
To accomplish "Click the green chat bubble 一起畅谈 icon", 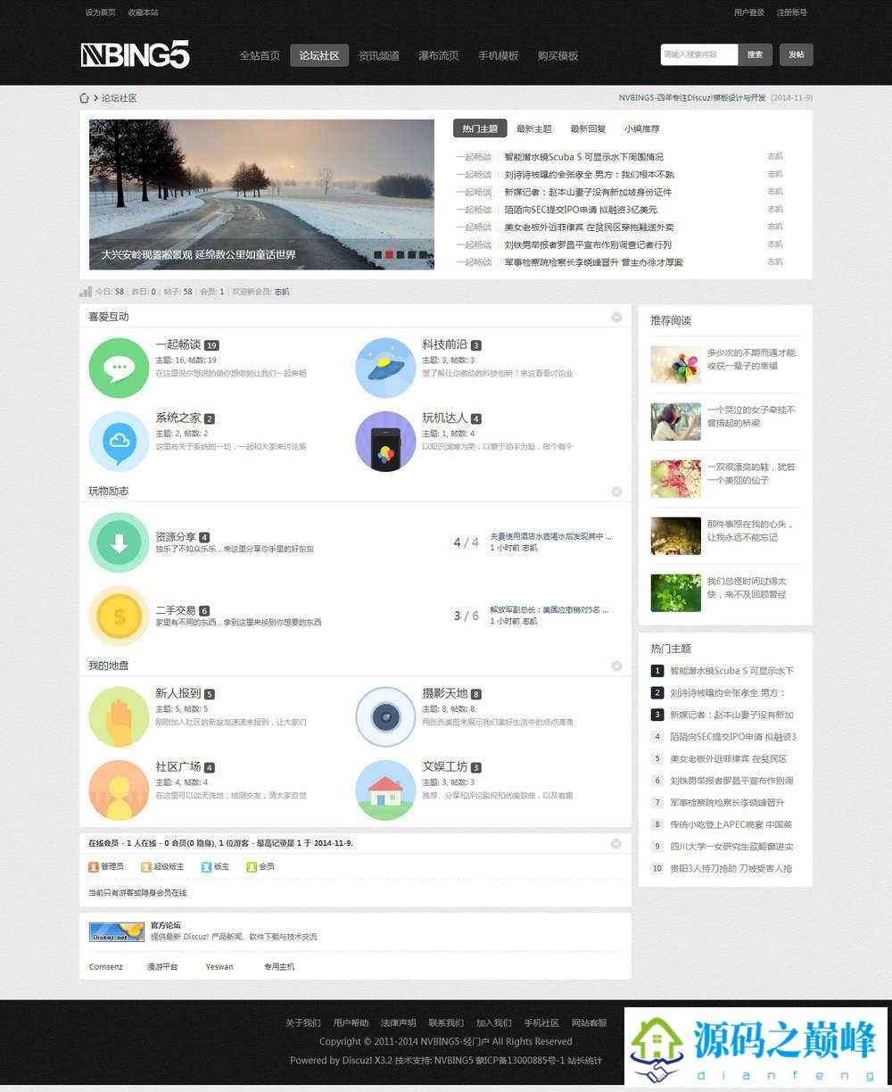I will point(119,368).
